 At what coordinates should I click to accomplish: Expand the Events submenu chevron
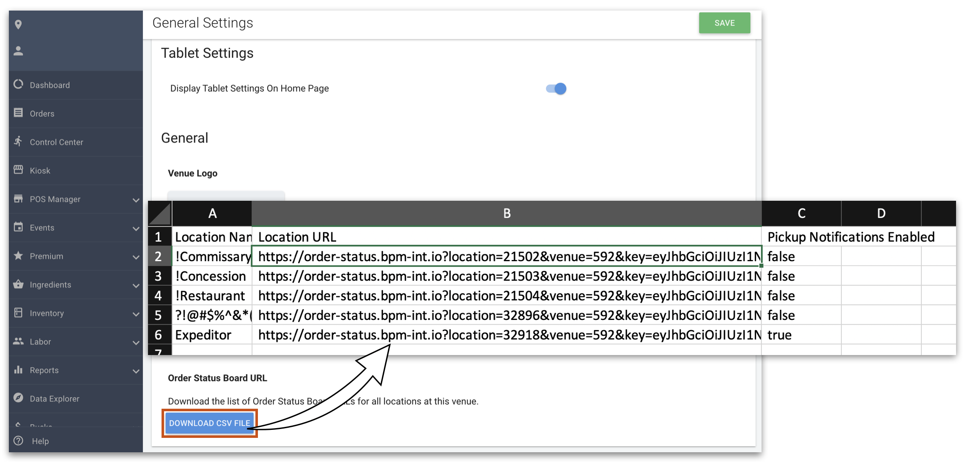(x=136, y=228)
